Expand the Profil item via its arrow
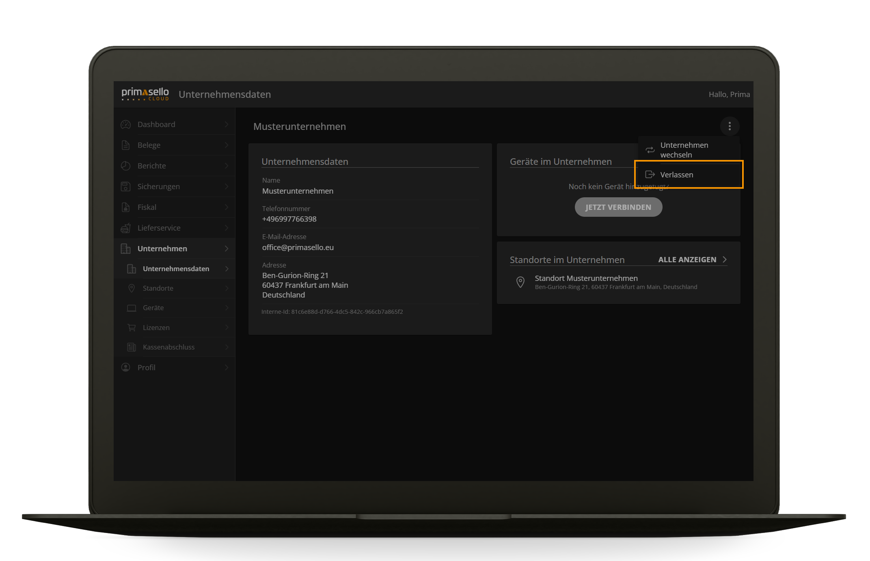The image size is (870, 561). [227, 367]
